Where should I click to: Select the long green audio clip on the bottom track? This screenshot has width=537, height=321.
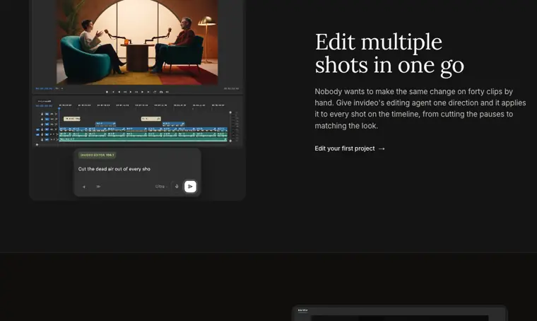pyautogui.click(x=143, y=139)
